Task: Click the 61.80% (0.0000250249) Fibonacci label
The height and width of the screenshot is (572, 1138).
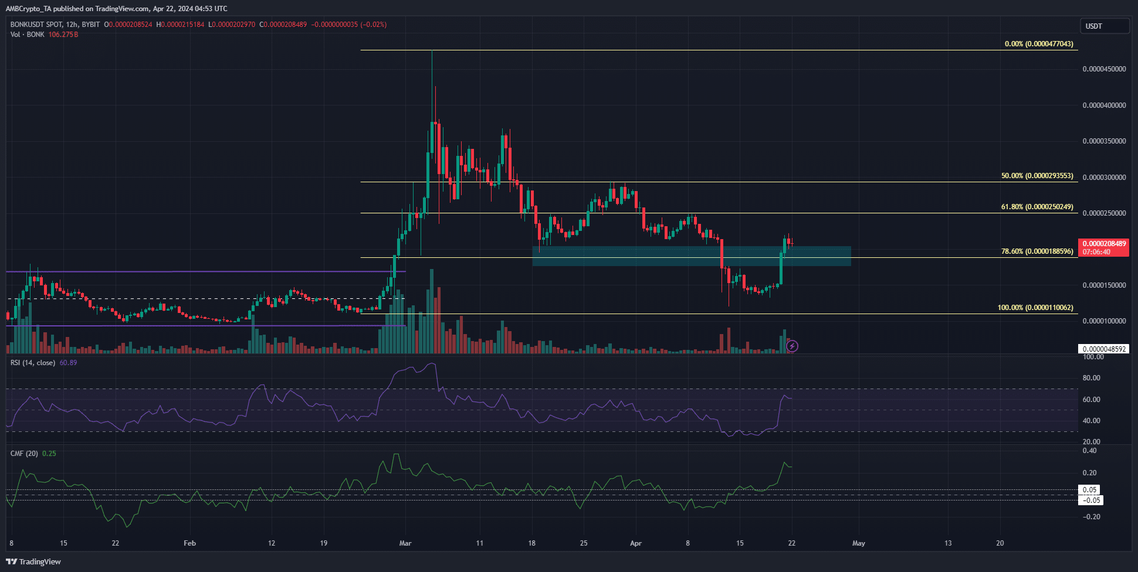Action: tap(1037, 207)
